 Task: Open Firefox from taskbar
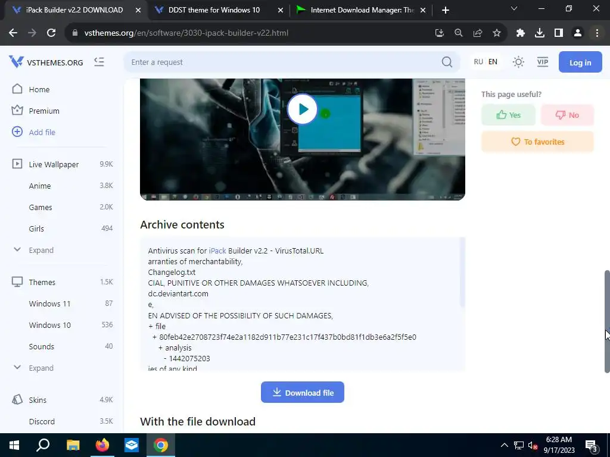tap(102, 445)
